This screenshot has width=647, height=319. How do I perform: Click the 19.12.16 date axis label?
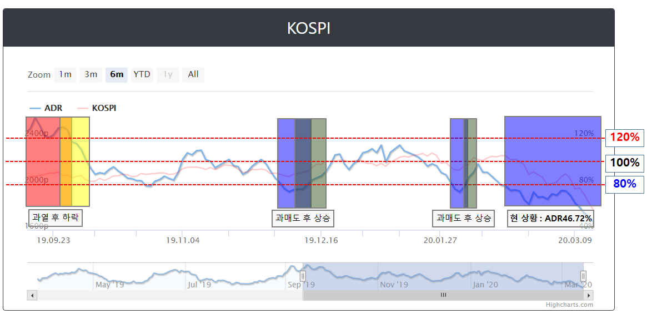[321, 240]
